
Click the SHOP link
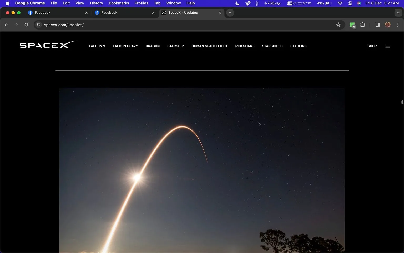372,46
